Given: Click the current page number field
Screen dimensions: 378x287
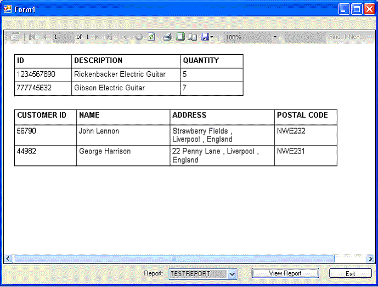Looking at the screenshot, I should pos(64,37).
